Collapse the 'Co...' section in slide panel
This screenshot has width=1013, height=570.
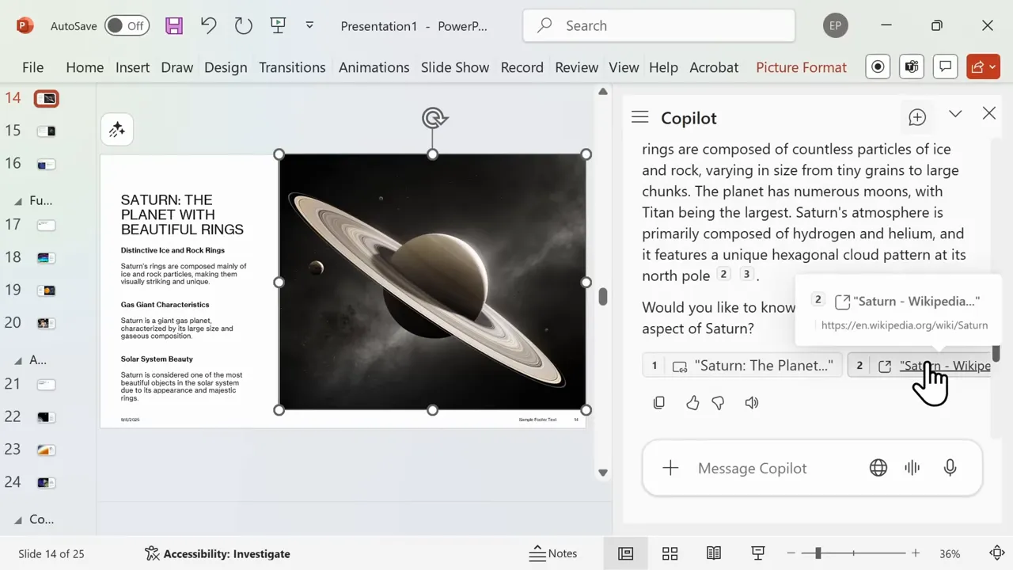point(18,520)
